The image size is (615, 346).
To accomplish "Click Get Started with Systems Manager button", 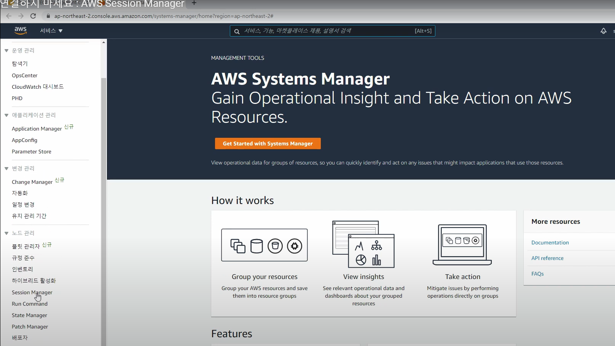I will pos(268,144).
